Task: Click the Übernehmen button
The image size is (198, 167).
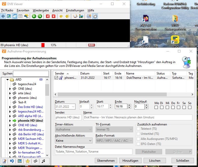Action: (x=105, y=161)
